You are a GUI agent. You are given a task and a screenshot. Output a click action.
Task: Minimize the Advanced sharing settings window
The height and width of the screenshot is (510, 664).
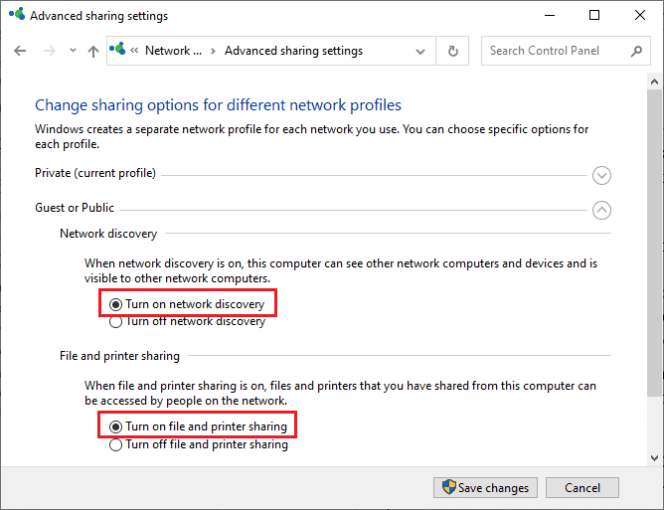tap(550, 15)
